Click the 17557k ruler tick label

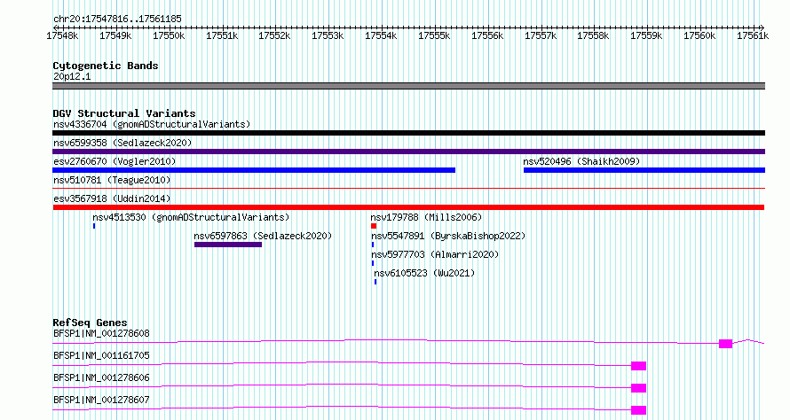[541, 35]
